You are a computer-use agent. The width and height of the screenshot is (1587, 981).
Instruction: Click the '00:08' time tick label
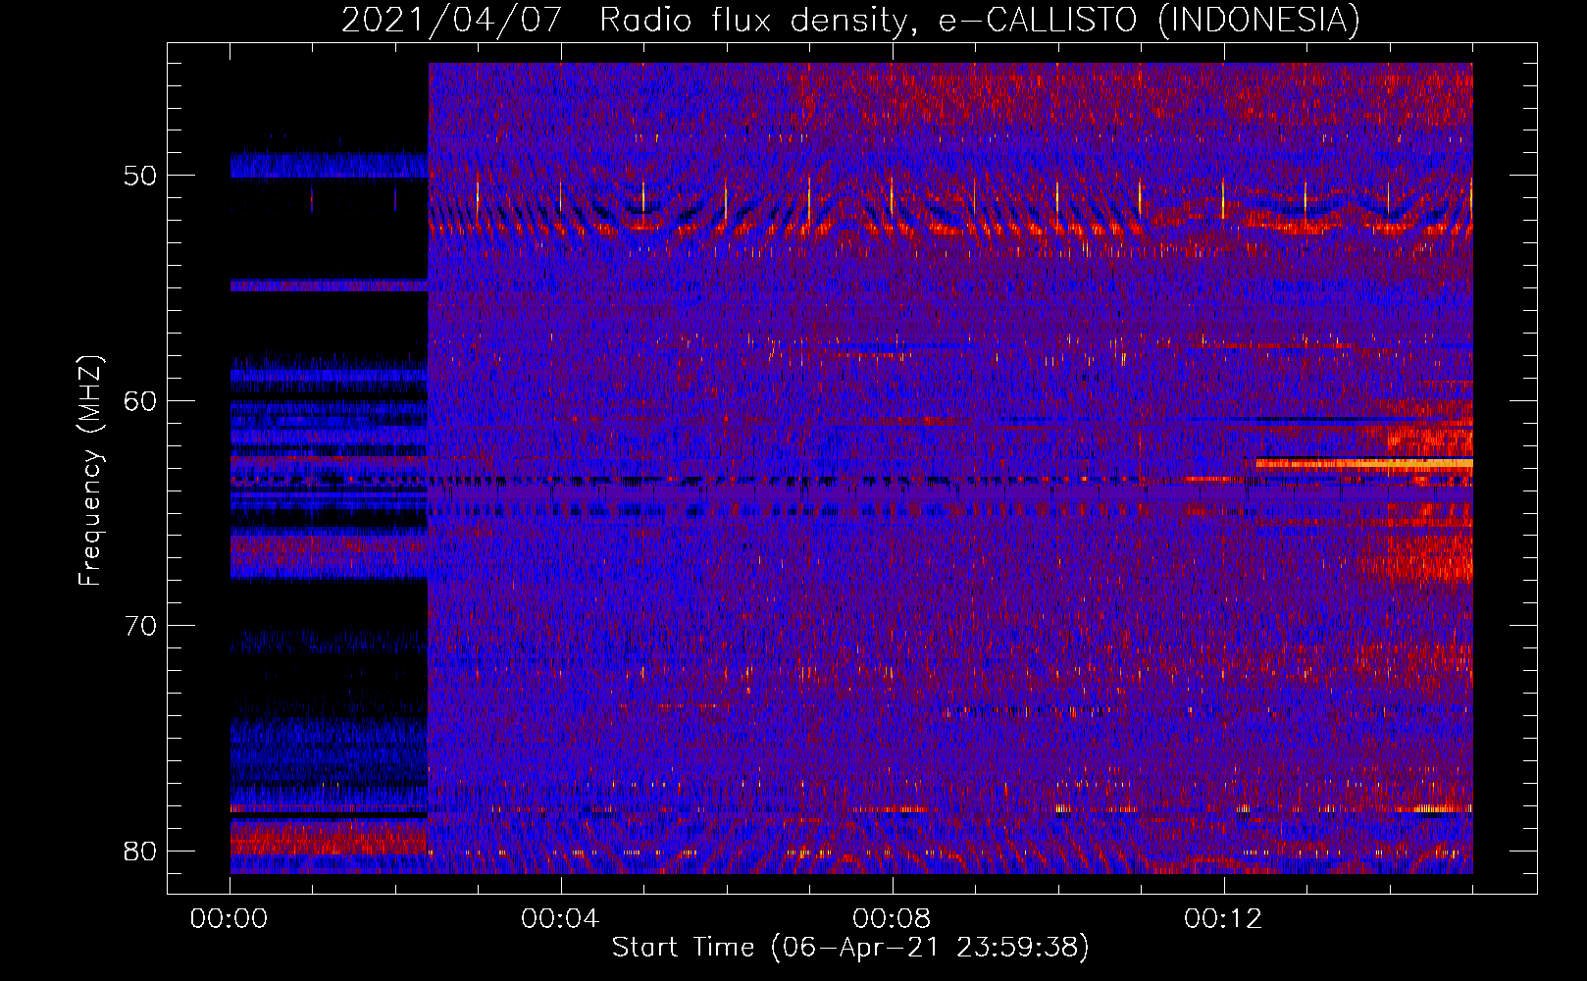(x=892, y=919)
